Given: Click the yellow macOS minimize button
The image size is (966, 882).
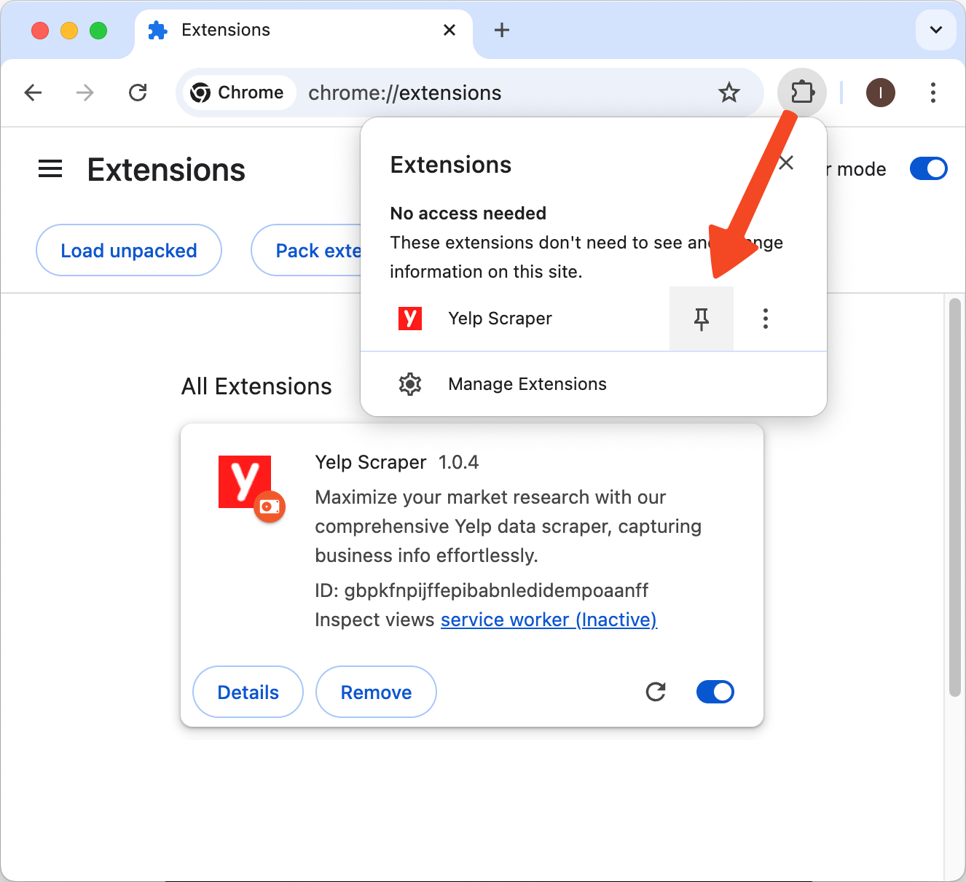Looking at the screenshot, I should [69, 30].
